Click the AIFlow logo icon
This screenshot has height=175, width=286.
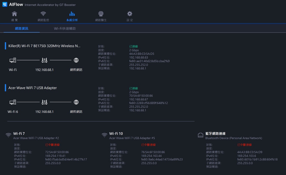pyautogui.click(x=5, y=5)
